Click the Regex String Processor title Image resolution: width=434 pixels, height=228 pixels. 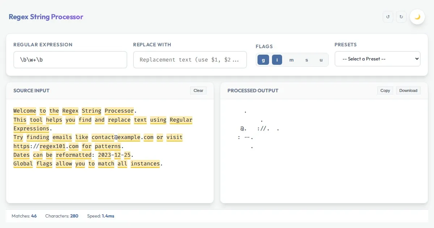pyautogui.click(x=46, y=17)
